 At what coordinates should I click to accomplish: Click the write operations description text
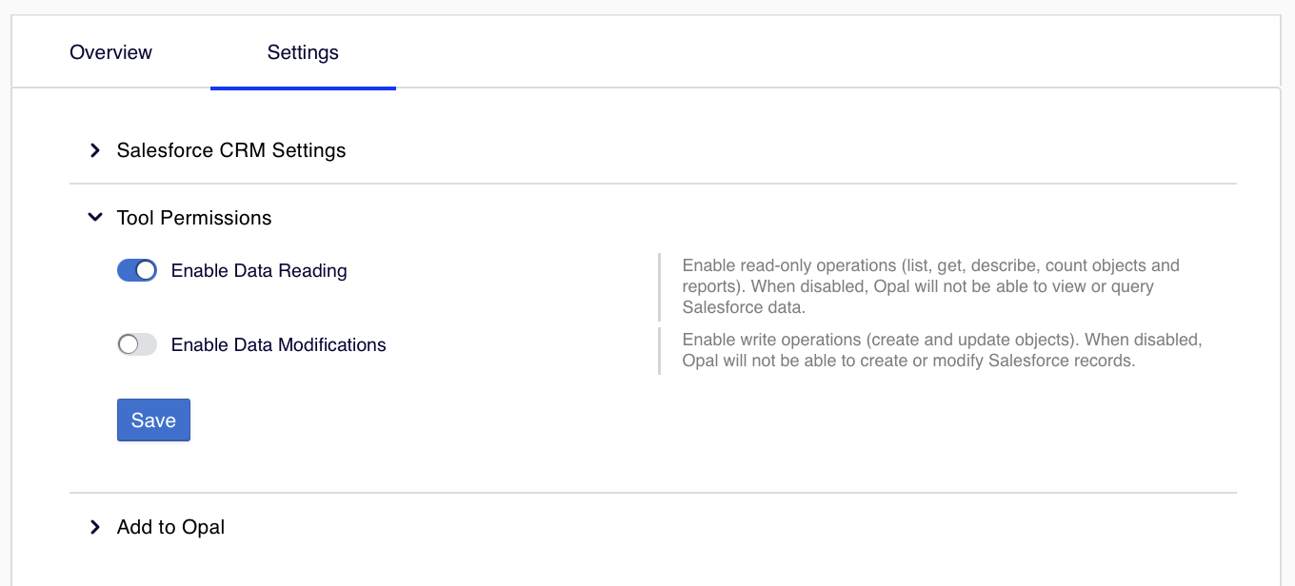click(x=942, y=350)
